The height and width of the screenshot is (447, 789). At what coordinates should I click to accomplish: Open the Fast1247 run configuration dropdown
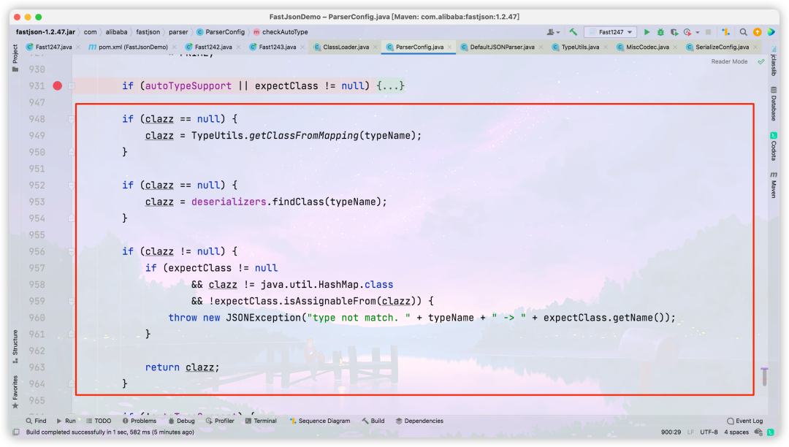click(x=610, y=31)
